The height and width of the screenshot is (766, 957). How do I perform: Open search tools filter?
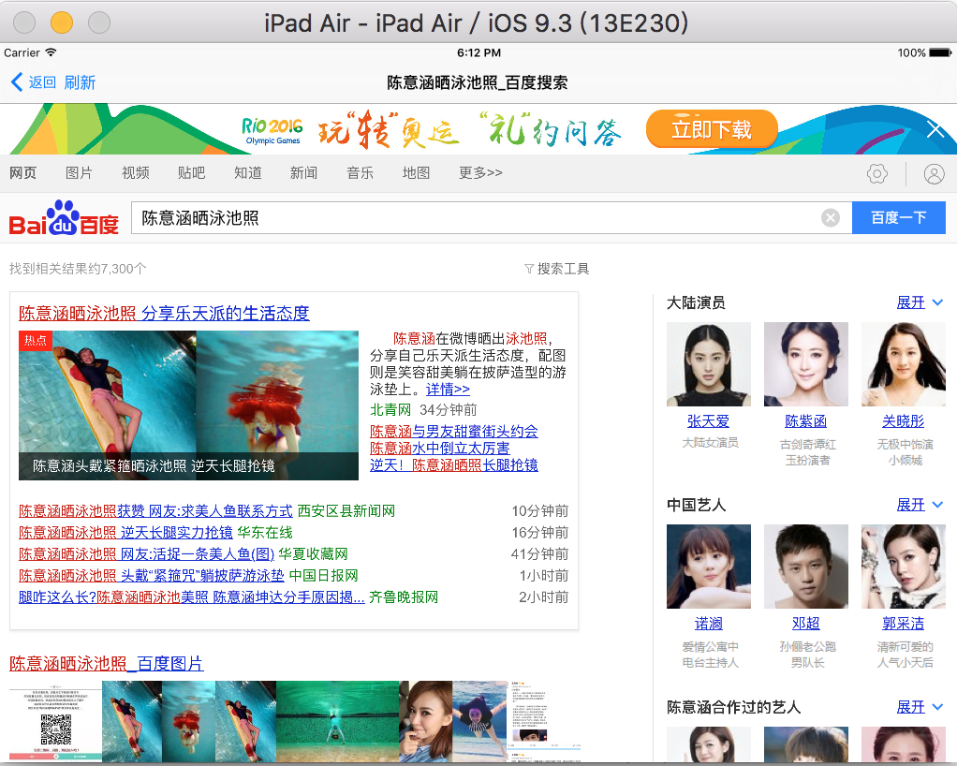556,269
